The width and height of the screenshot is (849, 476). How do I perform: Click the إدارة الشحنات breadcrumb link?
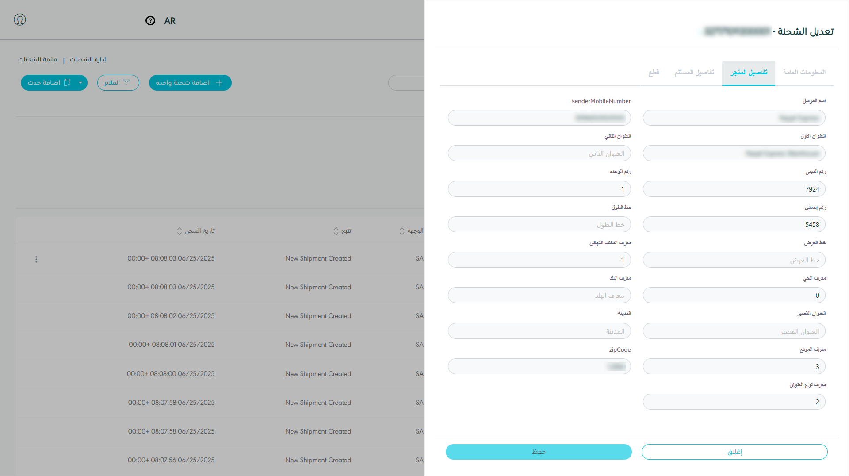[88, 59]
